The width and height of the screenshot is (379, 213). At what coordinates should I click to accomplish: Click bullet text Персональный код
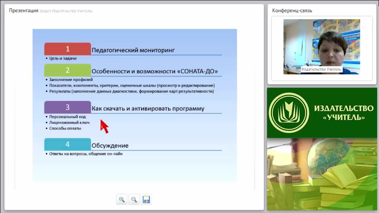pyautogui.click(x=68, y=117)
